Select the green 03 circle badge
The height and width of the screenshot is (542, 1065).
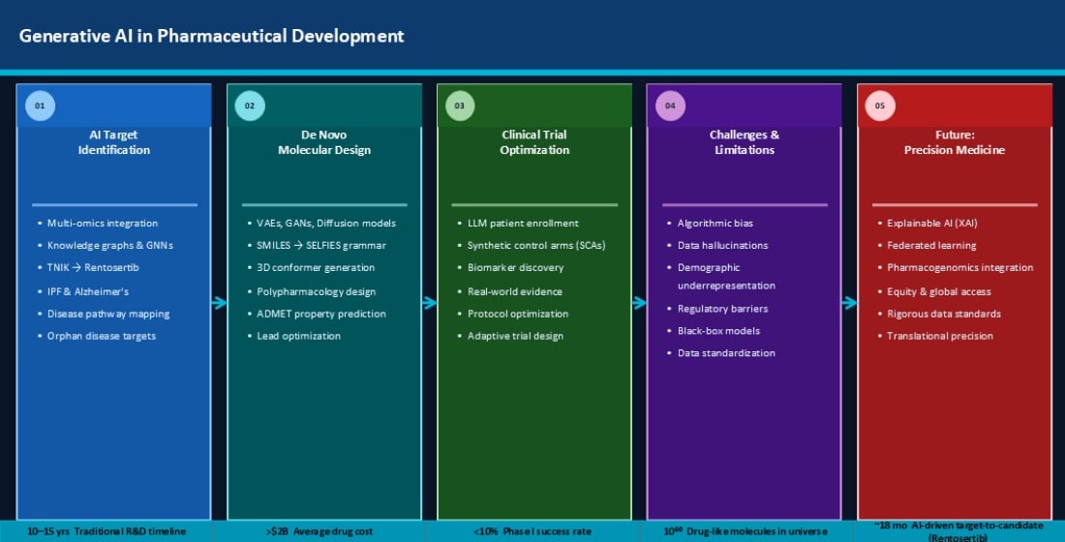point(460,105)
